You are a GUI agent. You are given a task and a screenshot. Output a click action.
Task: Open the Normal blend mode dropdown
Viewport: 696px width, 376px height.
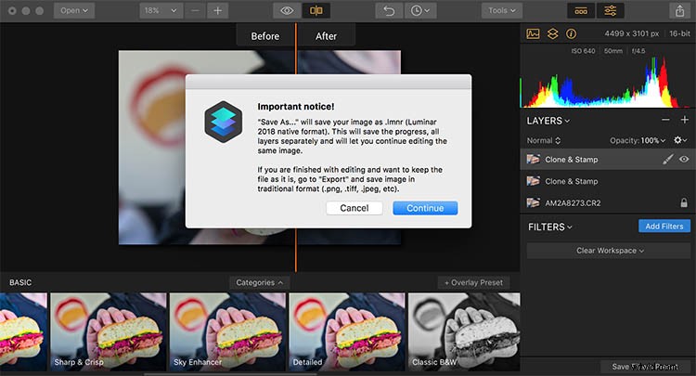[x=544, y=140]
